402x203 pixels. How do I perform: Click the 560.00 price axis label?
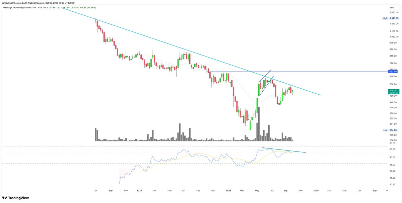pyautogui.click(x=393, y=84)
